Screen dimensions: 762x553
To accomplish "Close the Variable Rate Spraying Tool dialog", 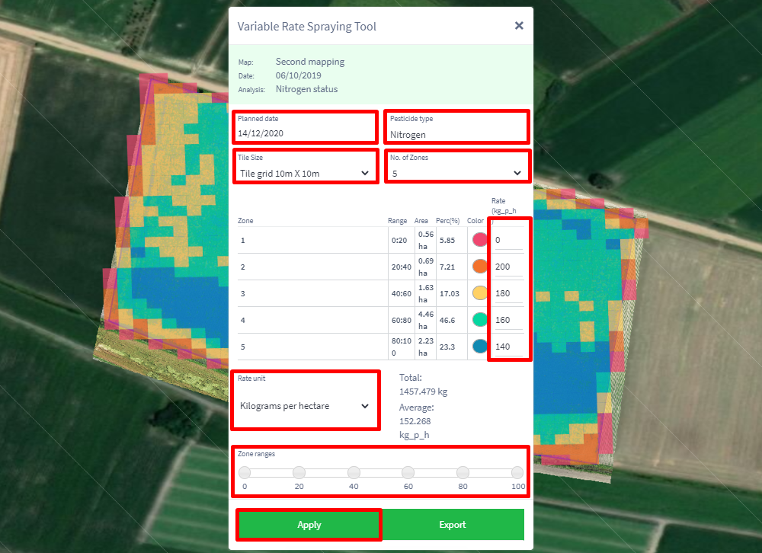I will click(x=519, y=26).
